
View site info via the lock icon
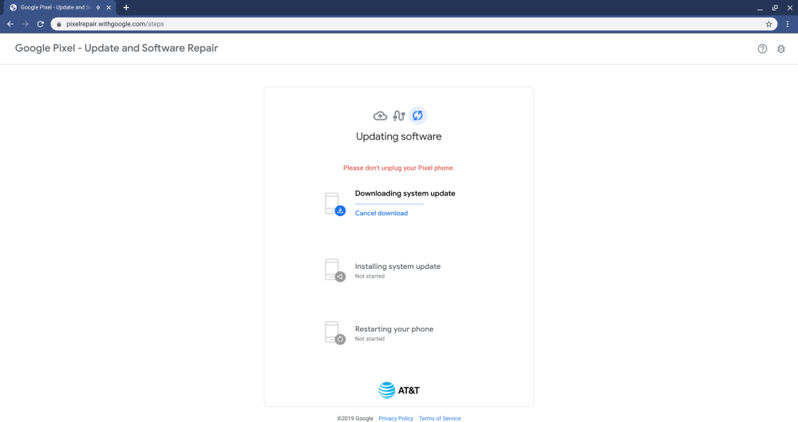click(58, 24)
